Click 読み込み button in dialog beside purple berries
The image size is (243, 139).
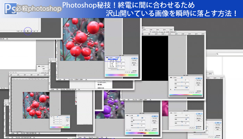point(155,121)
